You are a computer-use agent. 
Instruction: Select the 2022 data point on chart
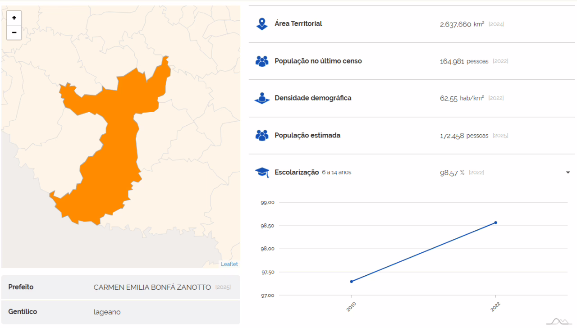pos(495,223)
